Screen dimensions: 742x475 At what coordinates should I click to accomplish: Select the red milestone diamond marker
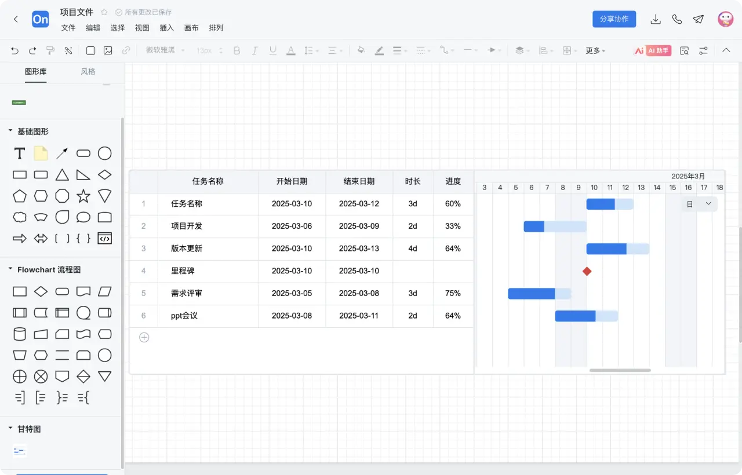(x=587, y=271)
